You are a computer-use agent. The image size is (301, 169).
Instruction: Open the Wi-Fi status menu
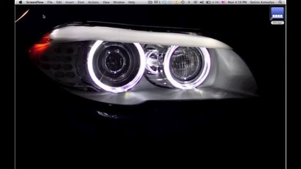[x=196, y=2]
